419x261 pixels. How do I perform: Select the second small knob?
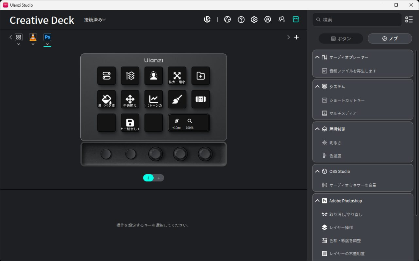131,154
